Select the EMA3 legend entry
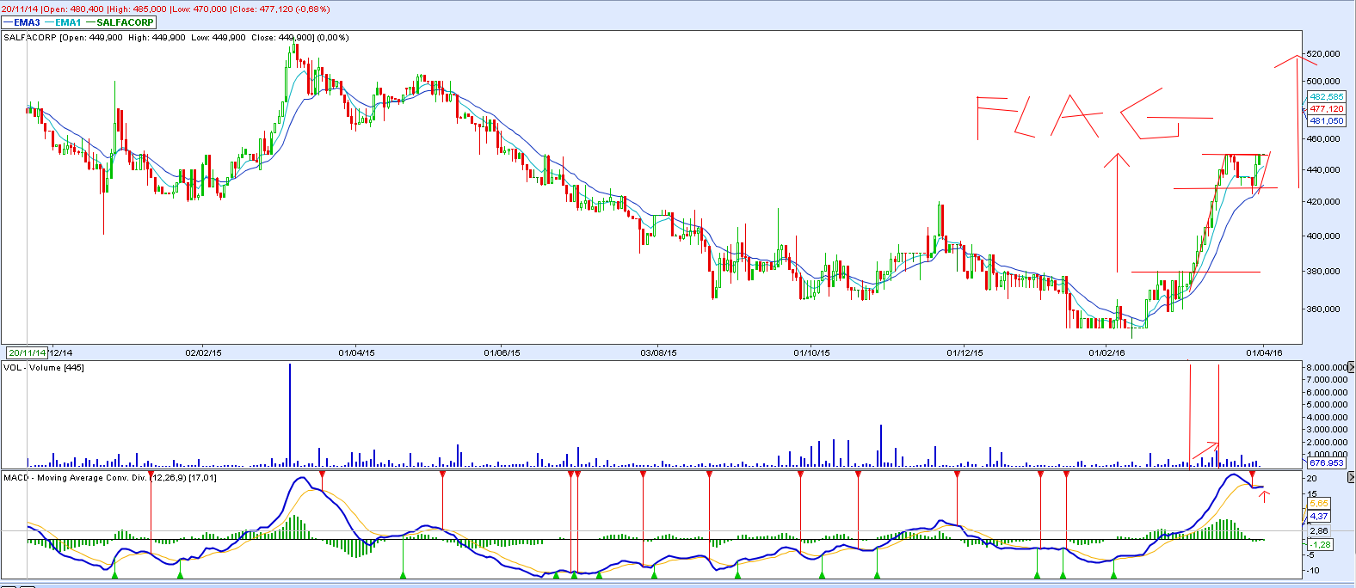The image size is (1356, 588). click(27, 22)
